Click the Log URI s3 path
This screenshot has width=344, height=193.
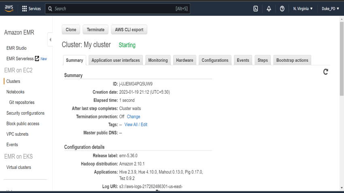151,187
